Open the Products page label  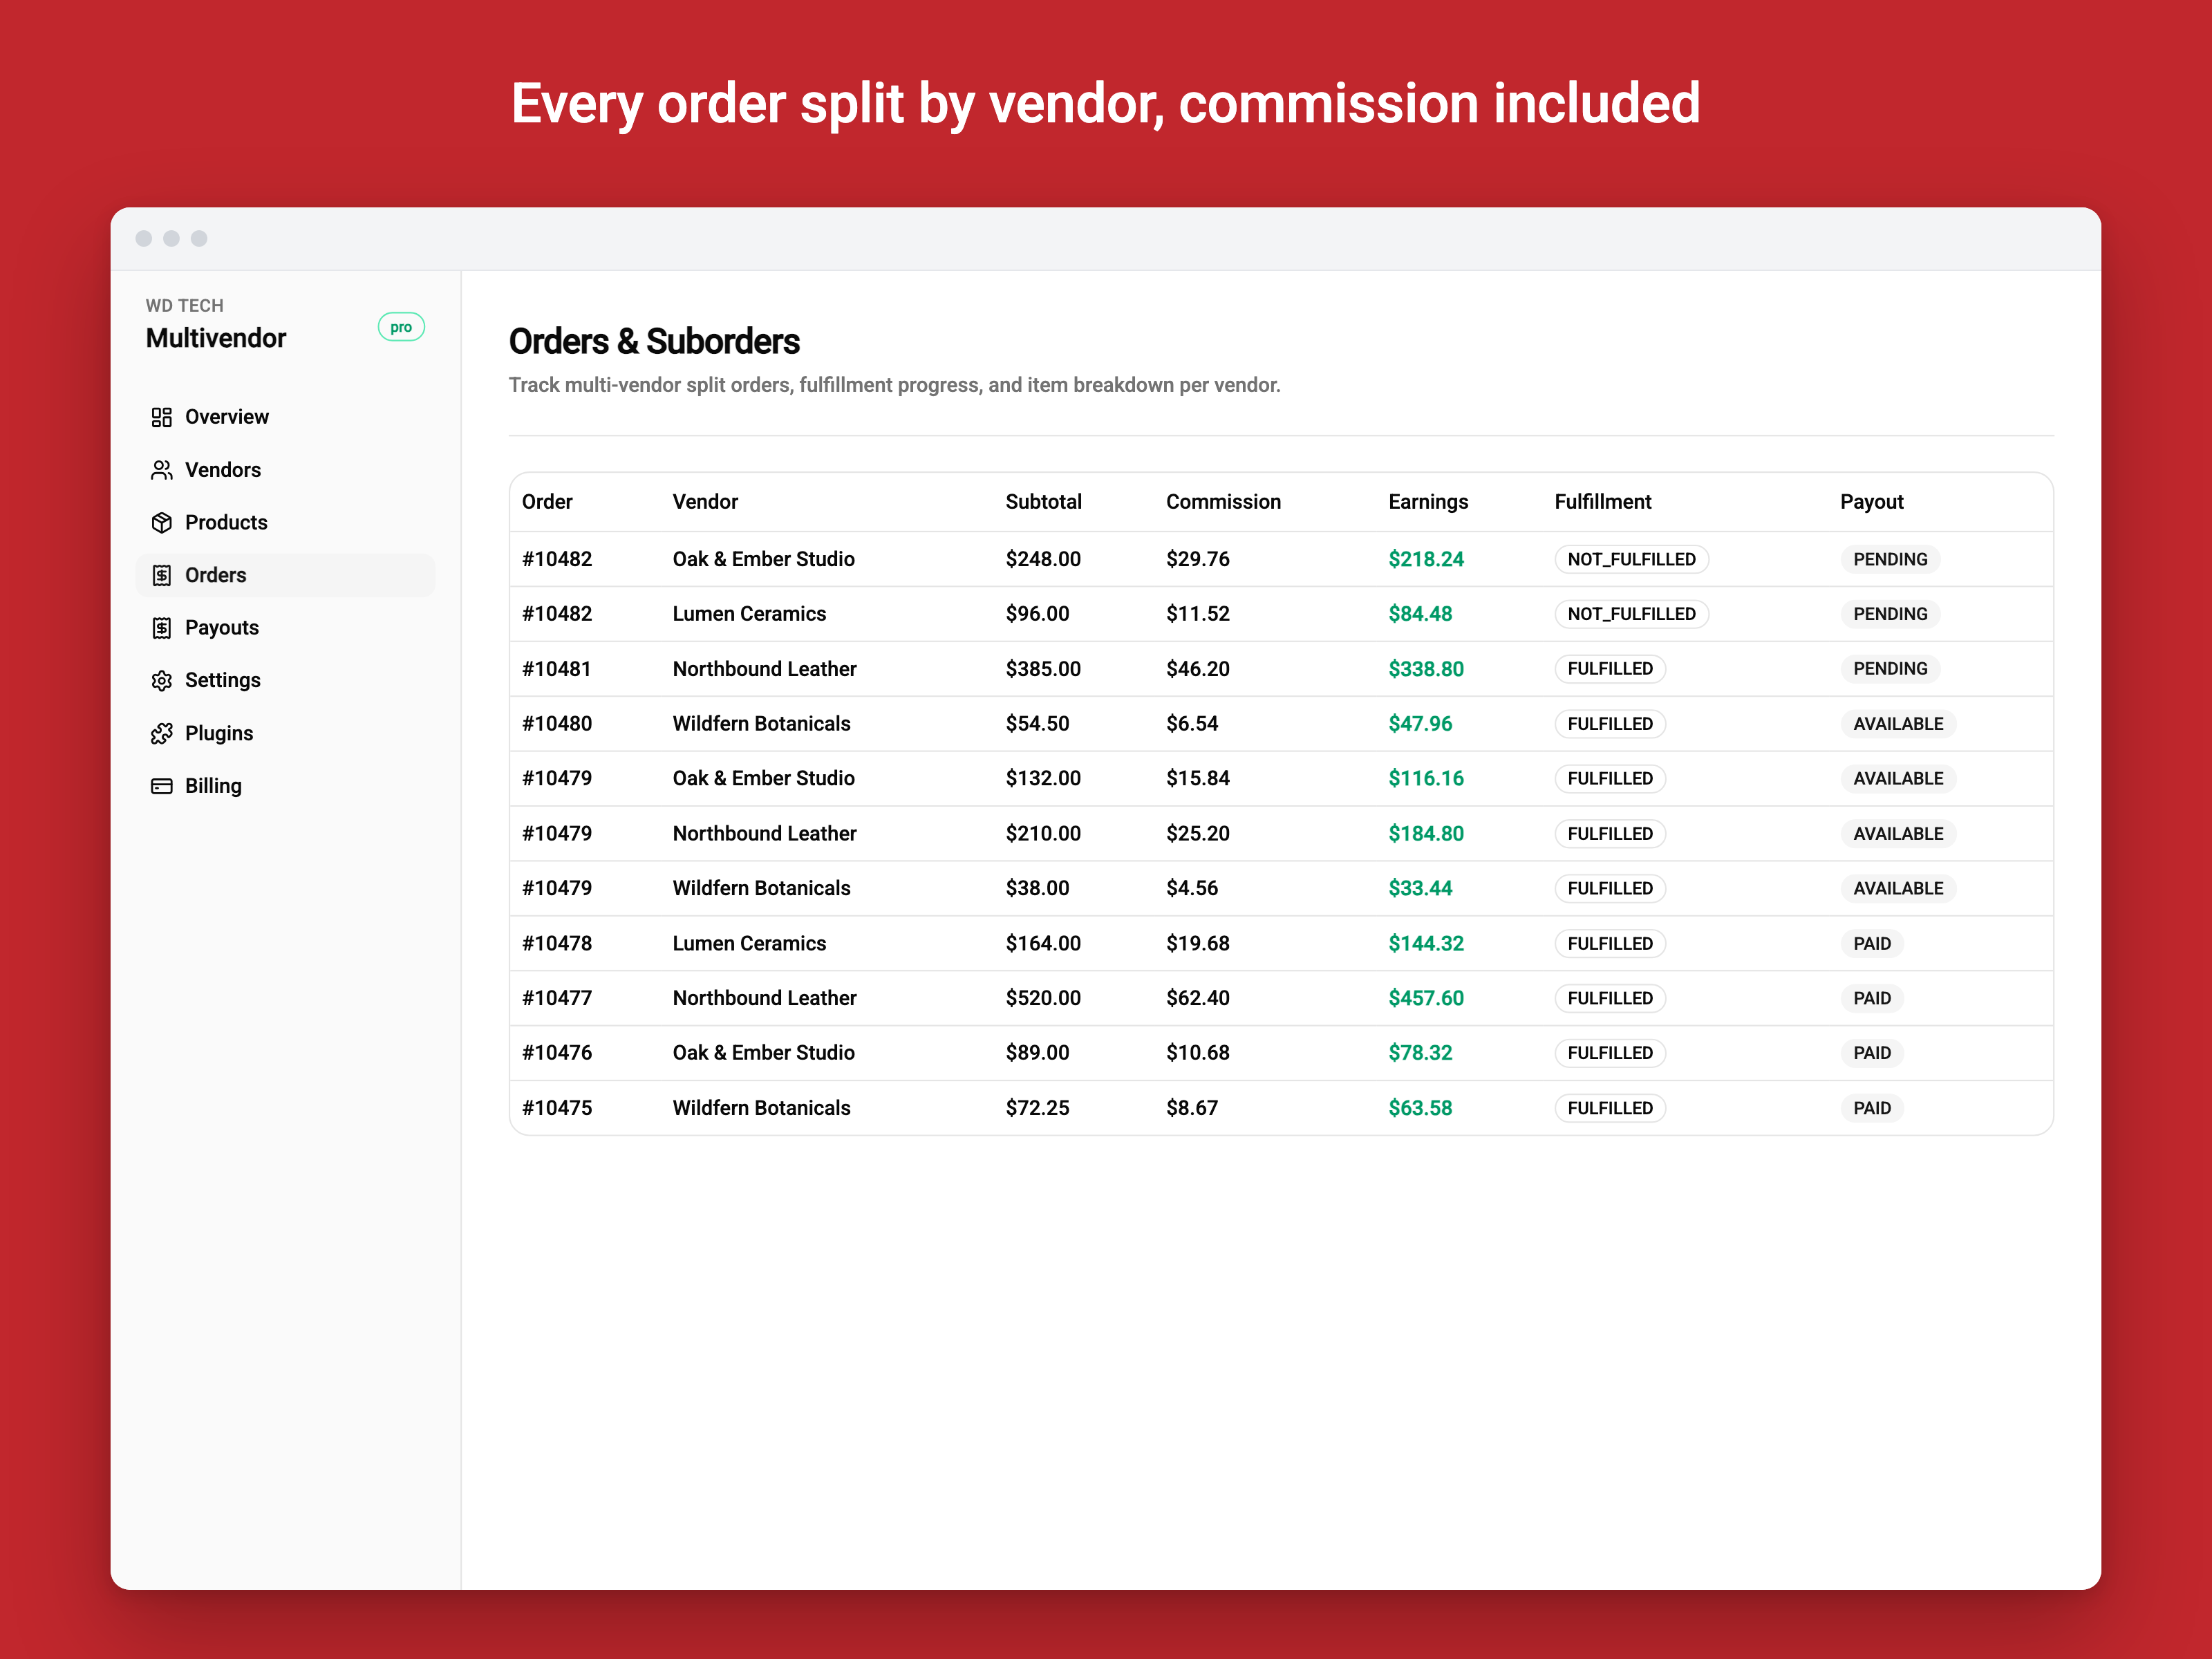point(226,522)
